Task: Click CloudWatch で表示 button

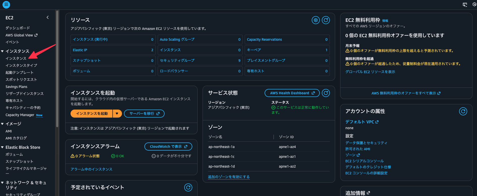Action: [168, 146]
